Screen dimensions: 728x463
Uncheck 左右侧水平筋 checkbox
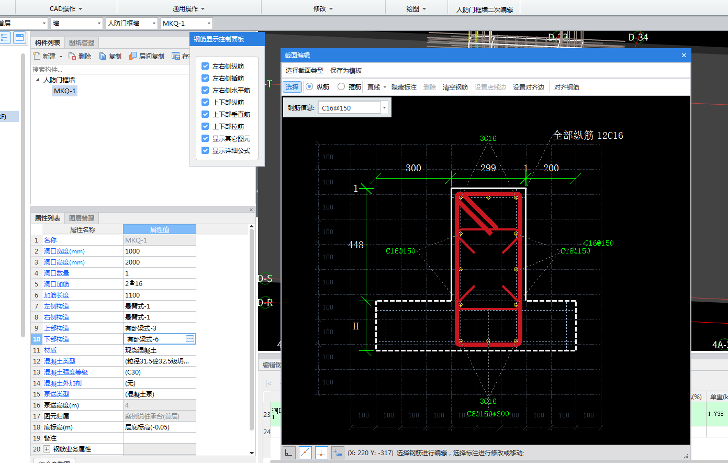coord(205,90)
